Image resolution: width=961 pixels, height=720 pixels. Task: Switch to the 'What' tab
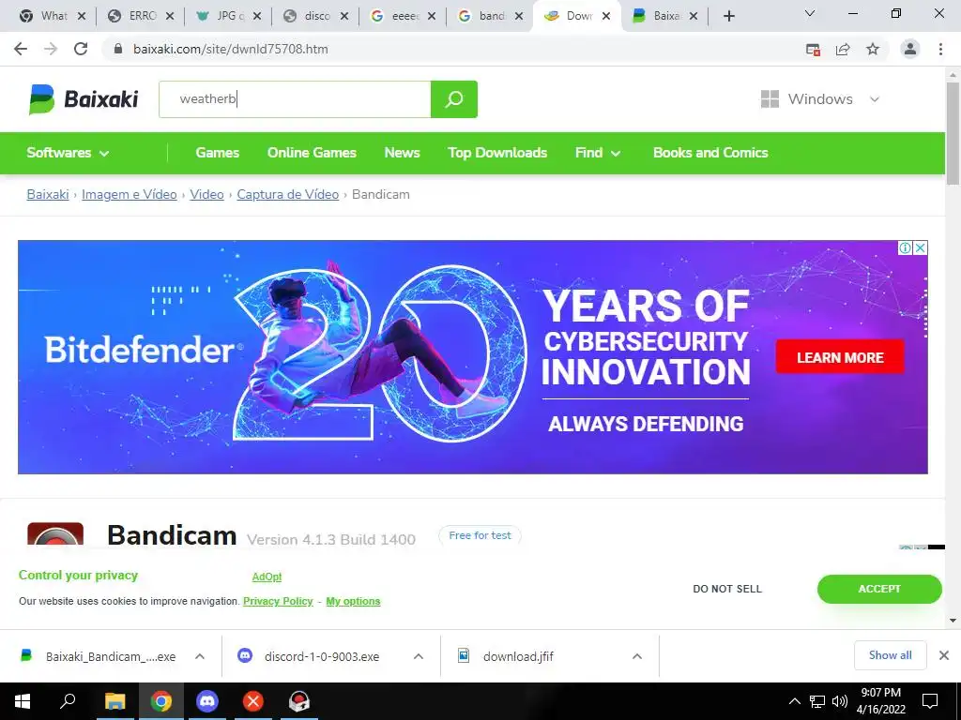tap(53, 17)
